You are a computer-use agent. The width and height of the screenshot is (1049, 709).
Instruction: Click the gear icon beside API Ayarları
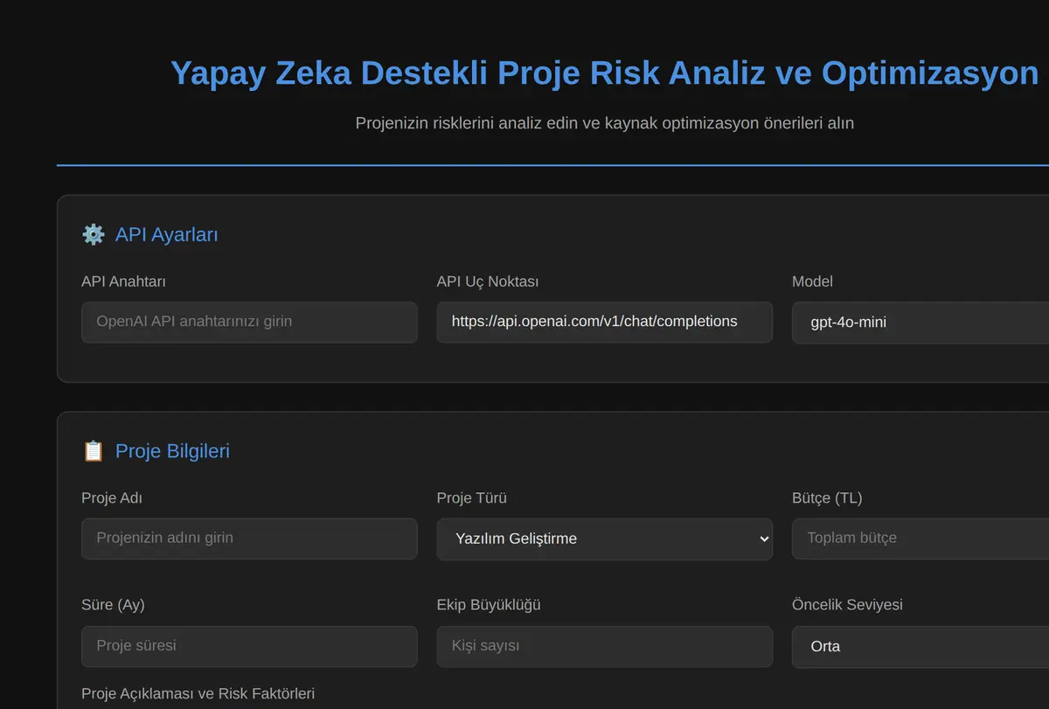coord(94,234)
